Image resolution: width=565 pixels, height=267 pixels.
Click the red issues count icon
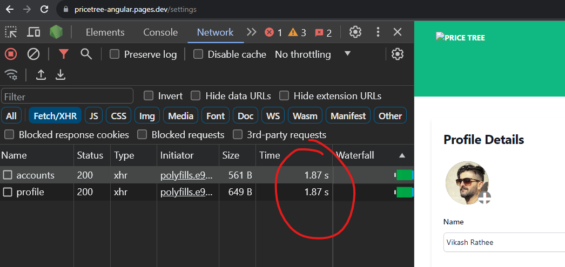click(x=319, y=33)
